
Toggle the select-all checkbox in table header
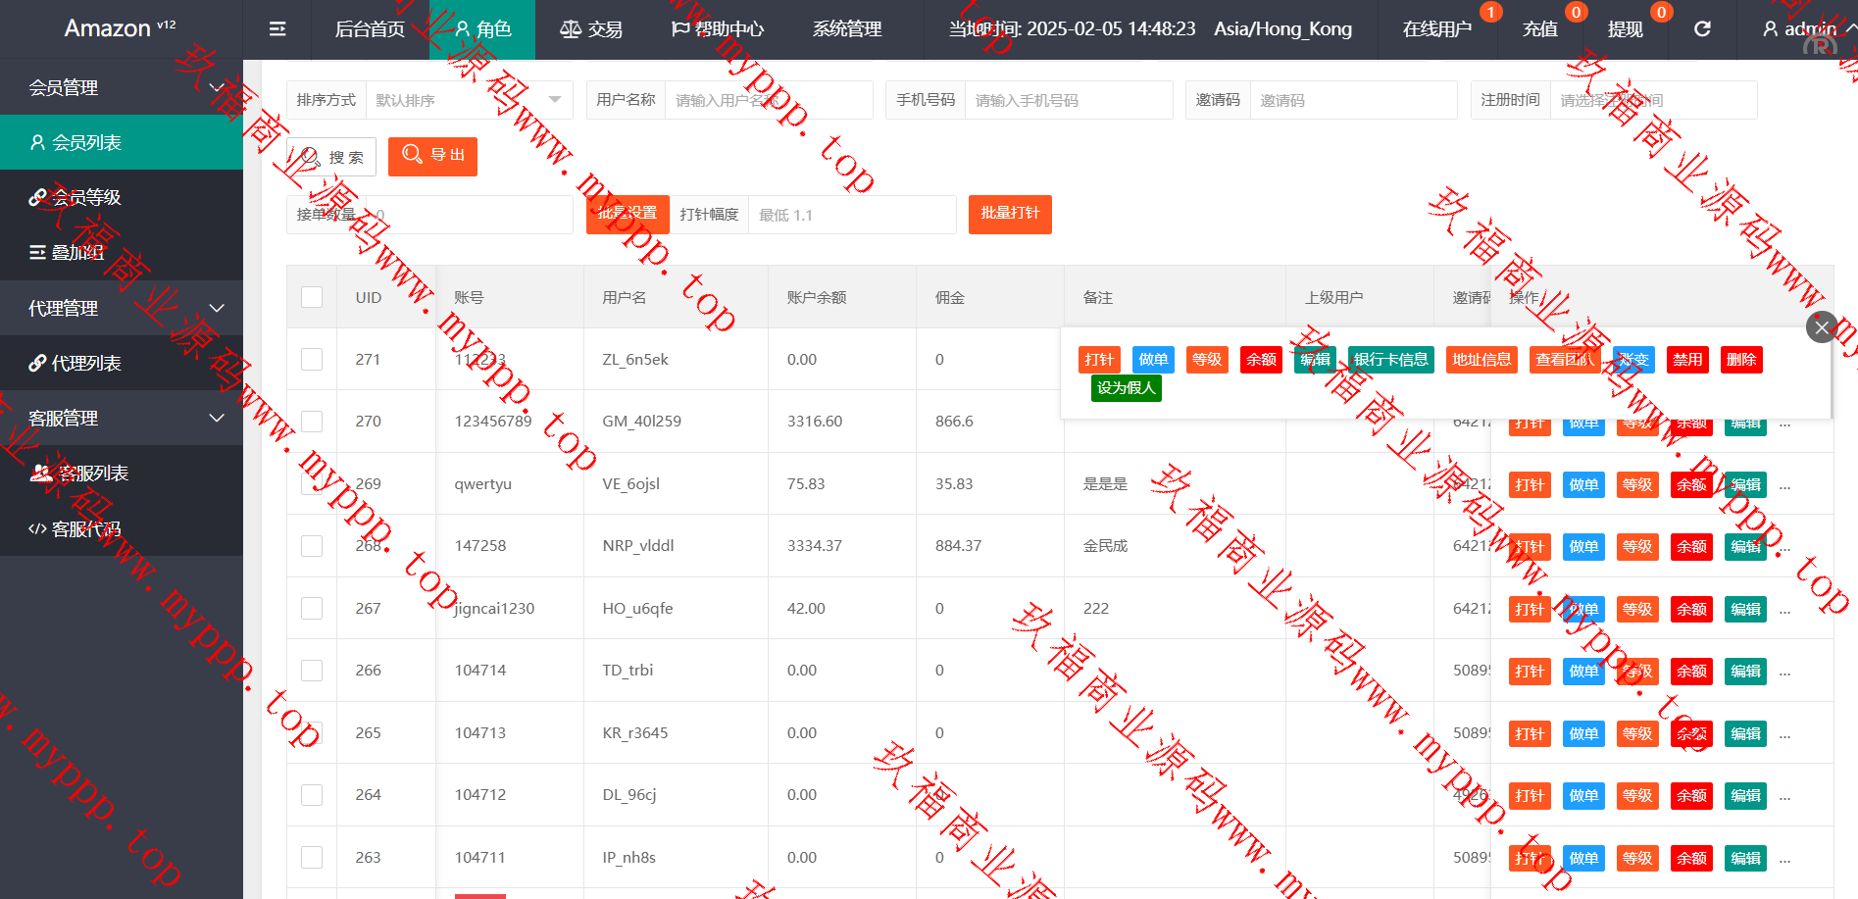pos(312,297)
